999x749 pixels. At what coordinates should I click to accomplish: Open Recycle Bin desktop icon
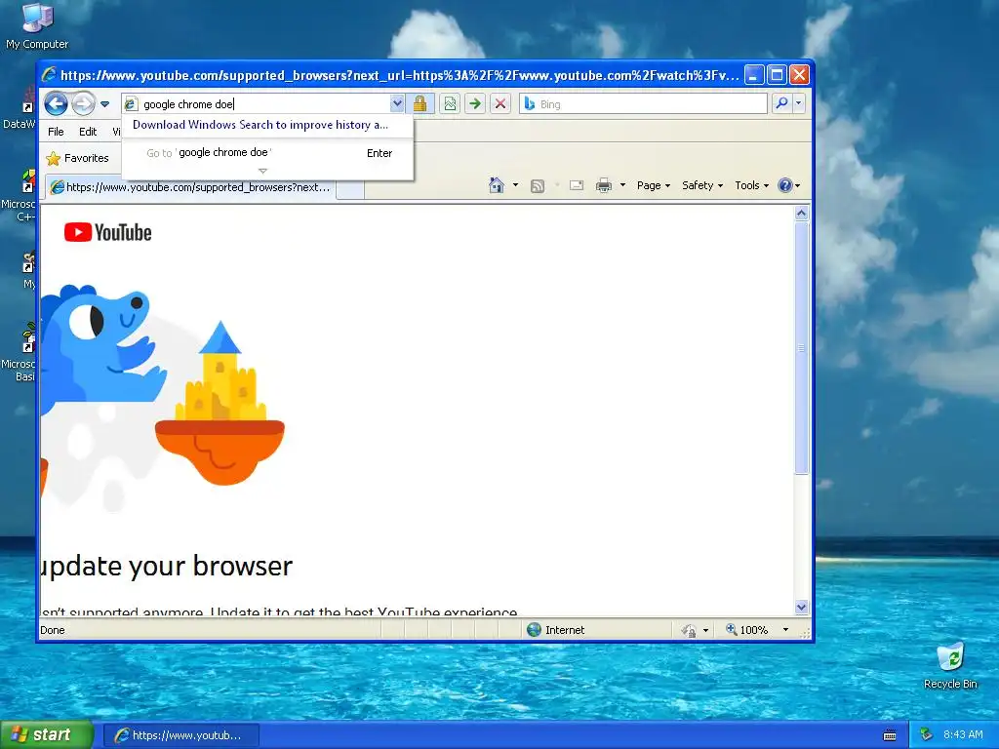click(x=950, y=665)
